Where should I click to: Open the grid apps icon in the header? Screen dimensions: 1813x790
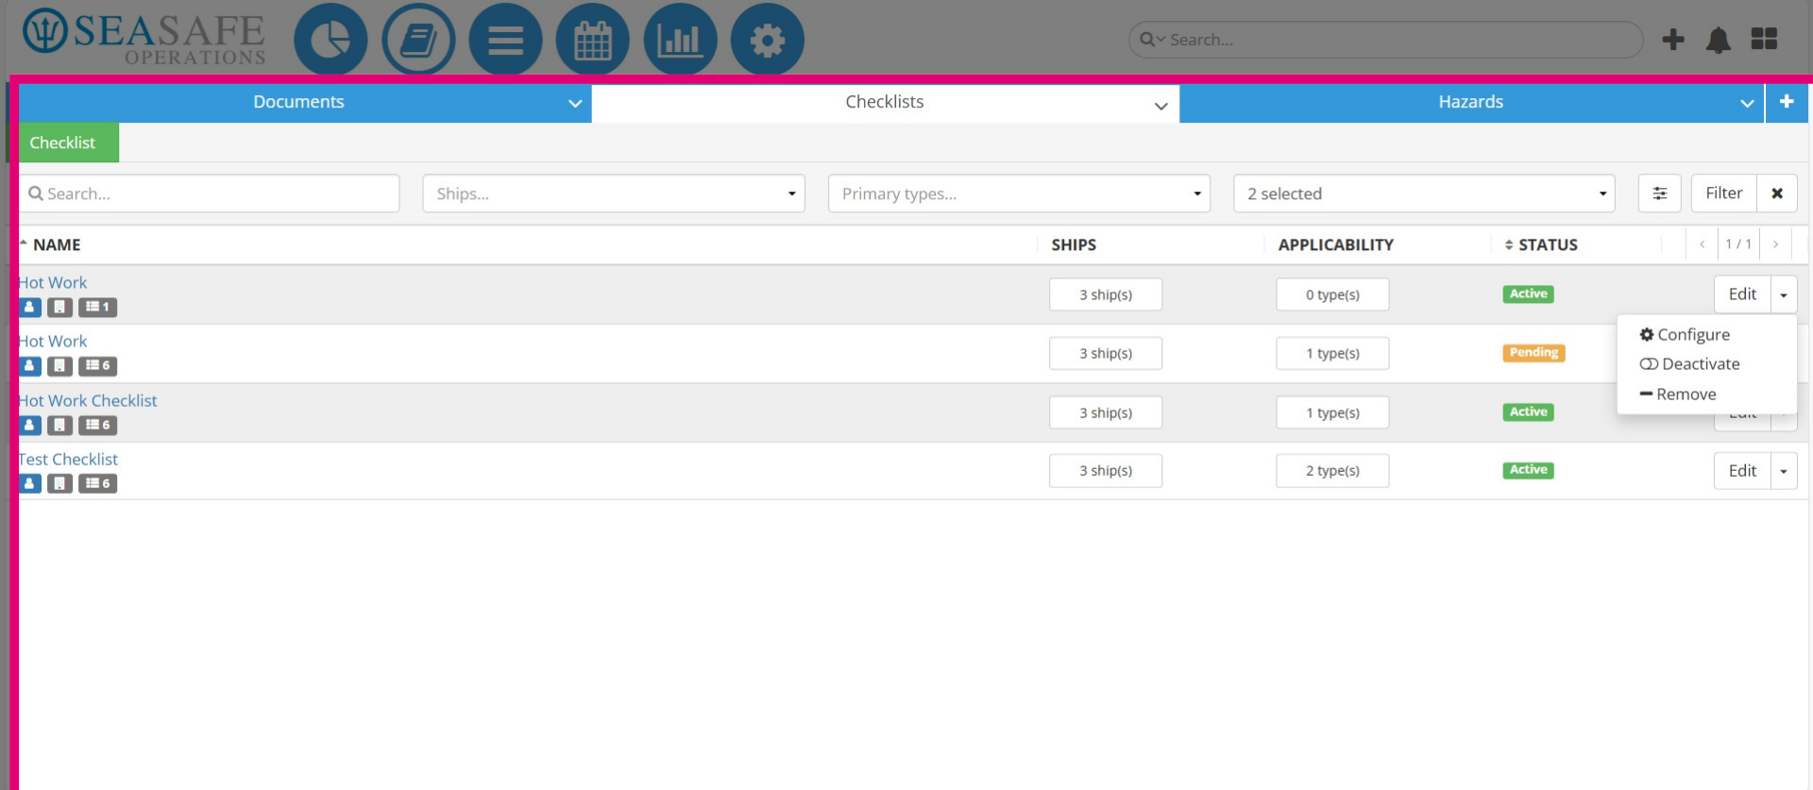(x=1764, y=39)
